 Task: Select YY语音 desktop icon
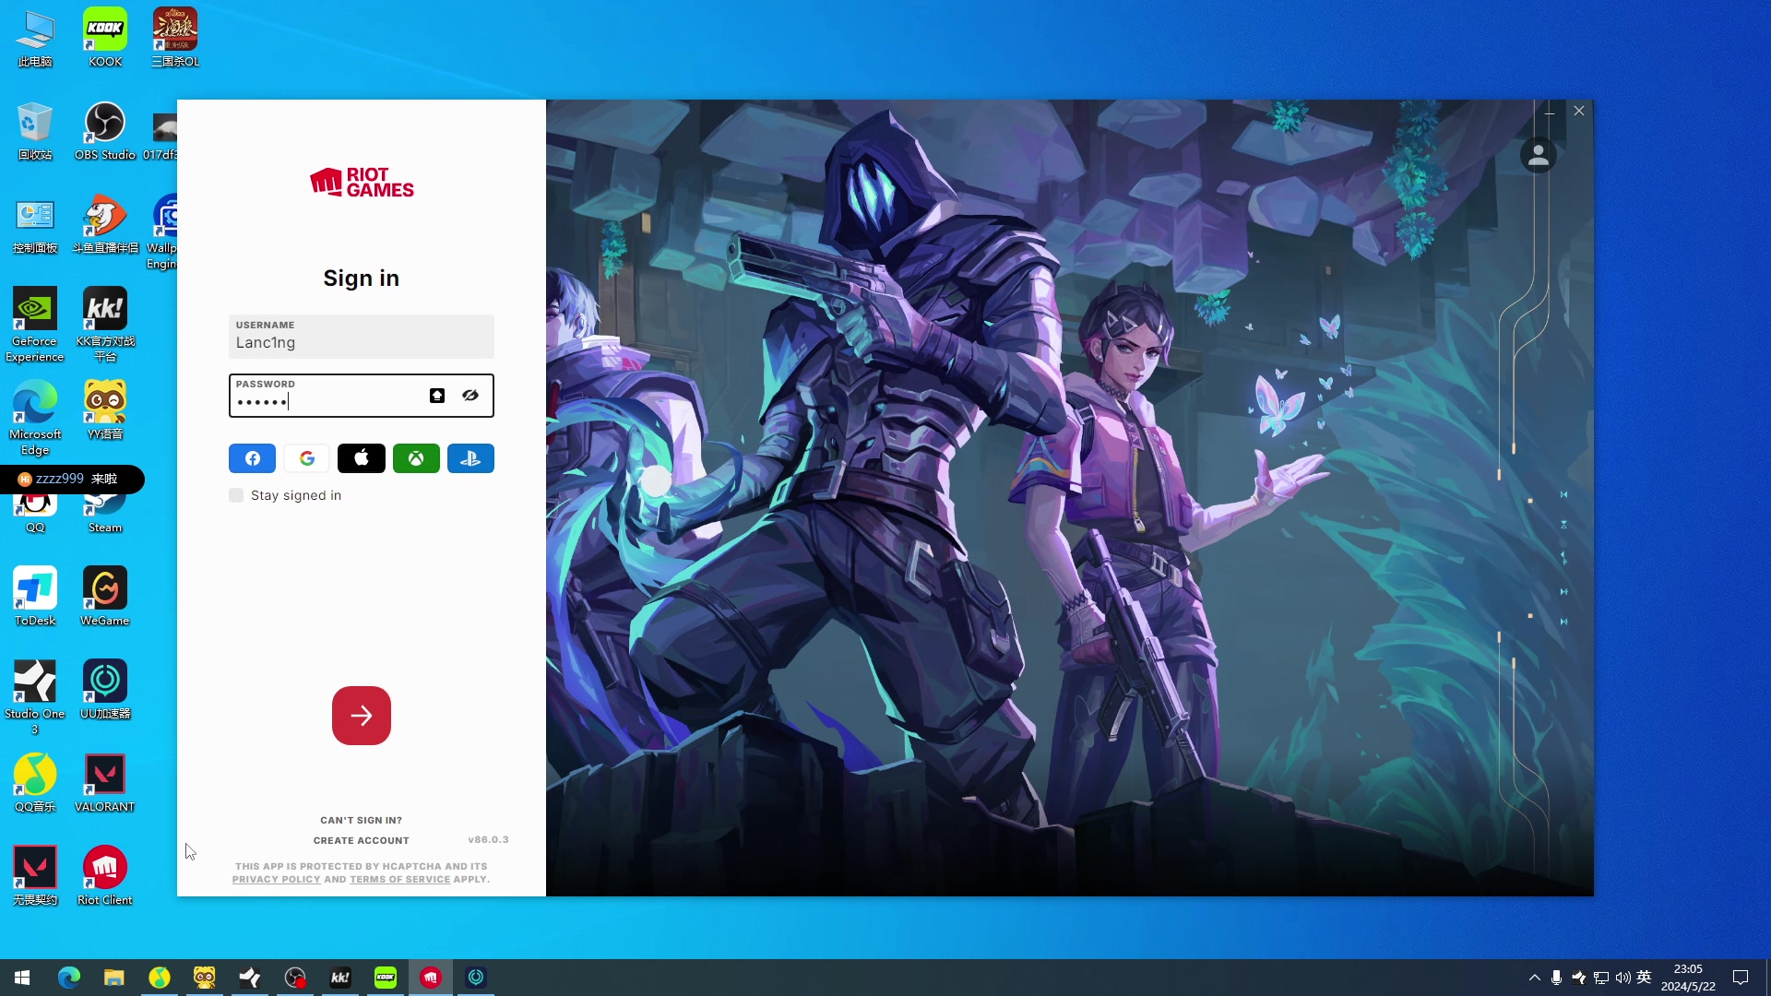click(x=105, y=410)
